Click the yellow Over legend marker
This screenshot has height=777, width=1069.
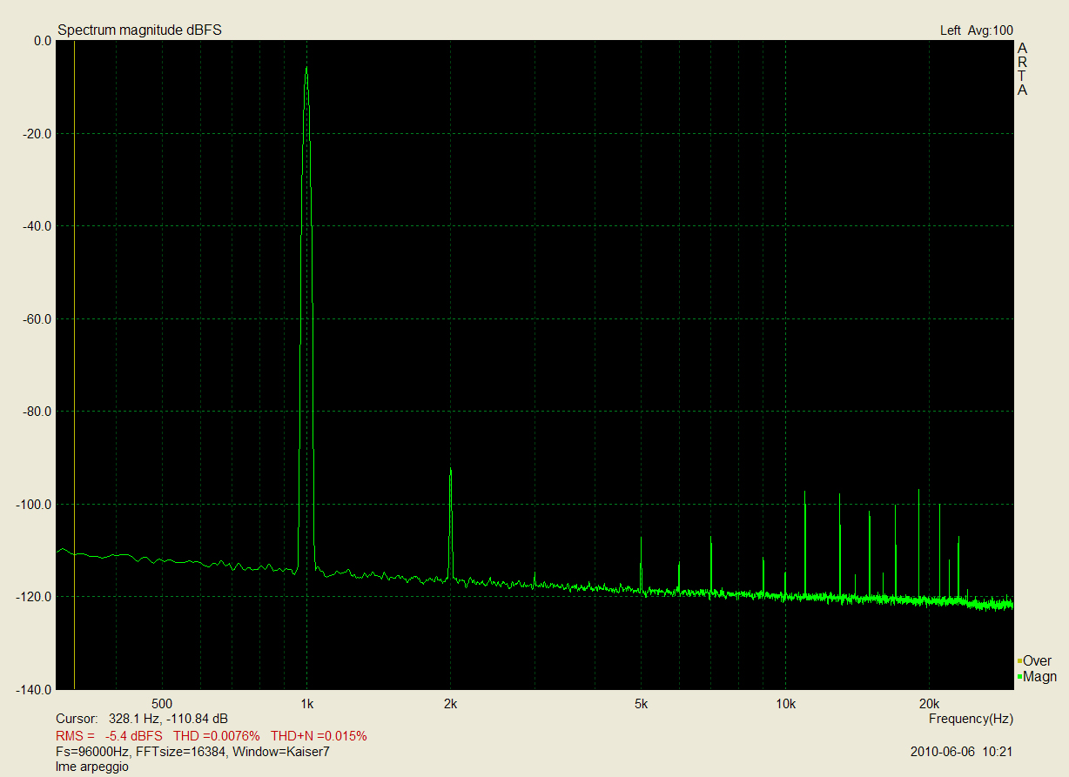pyautogui.click(x=1019, y=661)
